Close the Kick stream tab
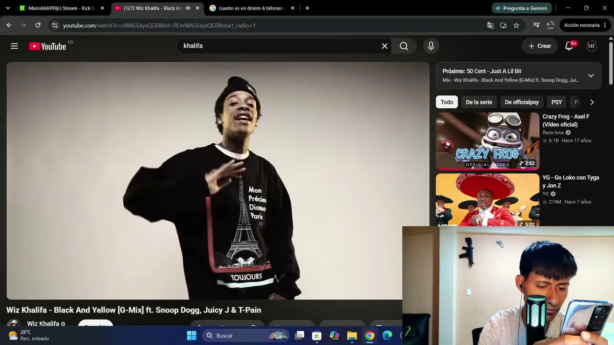 point(102,8)
